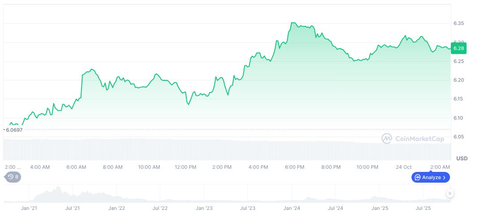Viewport: 480px width, 213px height.
Task: Select the 6:00 AM time axis label
Action: (x=76, y=167)
